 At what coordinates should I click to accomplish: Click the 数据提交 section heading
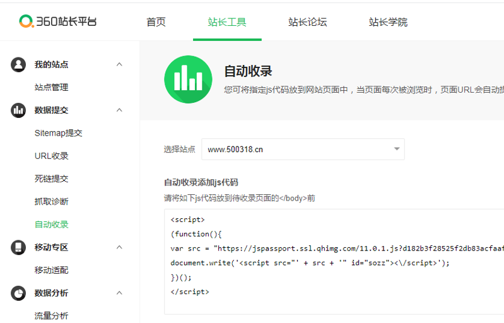coord(52,110)
